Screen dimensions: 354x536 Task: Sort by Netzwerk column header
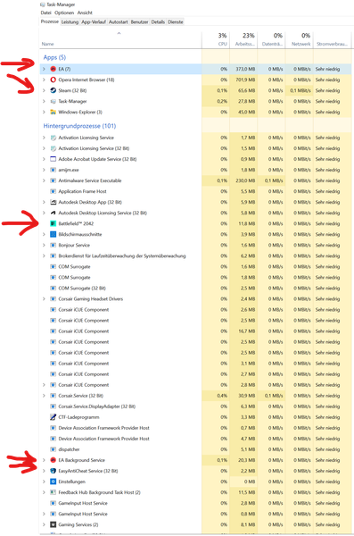300,39
